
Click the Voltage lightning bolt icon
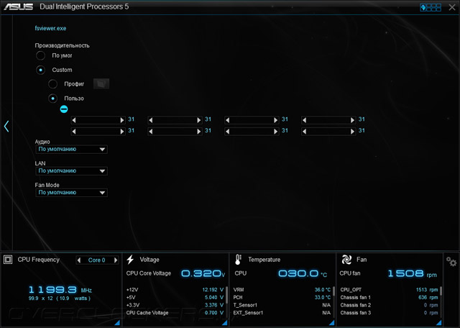(x=130, y=260)
